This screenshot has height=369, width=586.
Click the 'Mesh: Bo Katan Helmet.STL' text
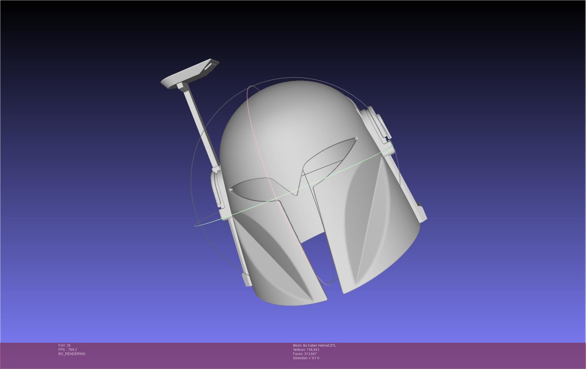point(315,346)
